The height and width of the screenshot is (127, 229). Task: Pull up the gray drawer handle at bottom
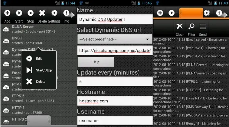coord(39,120)
